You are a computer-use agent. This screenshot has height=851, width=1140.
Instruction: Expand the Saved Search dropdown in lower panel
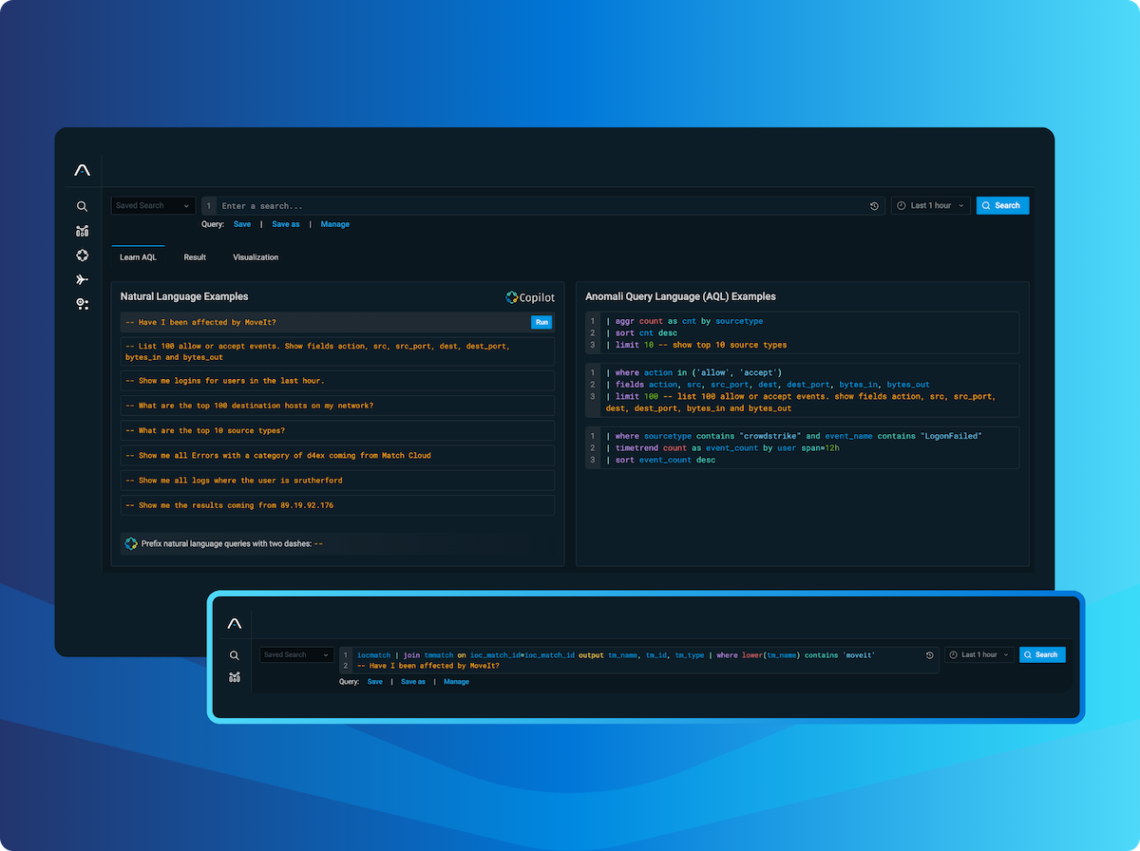(x=296, y=654)
